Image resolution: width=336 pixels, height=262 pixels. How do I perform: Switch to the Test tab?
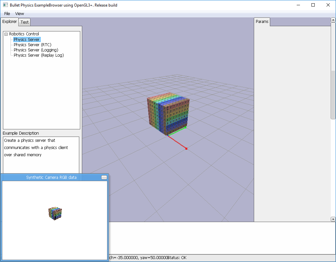point(24,22)
